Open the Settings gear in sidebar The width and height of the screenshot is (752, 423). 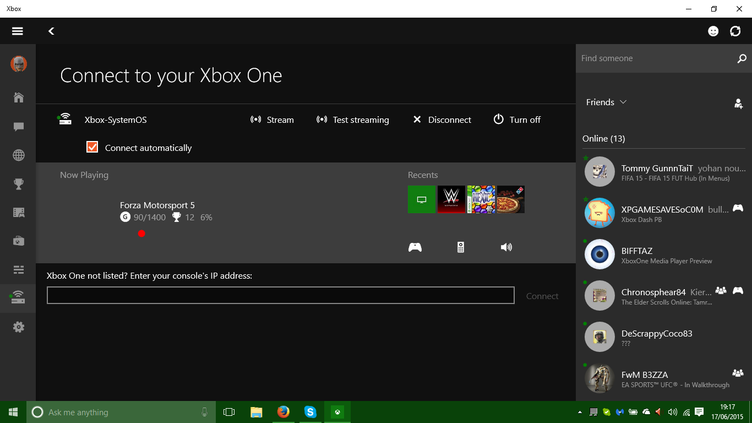pos(19,327)
